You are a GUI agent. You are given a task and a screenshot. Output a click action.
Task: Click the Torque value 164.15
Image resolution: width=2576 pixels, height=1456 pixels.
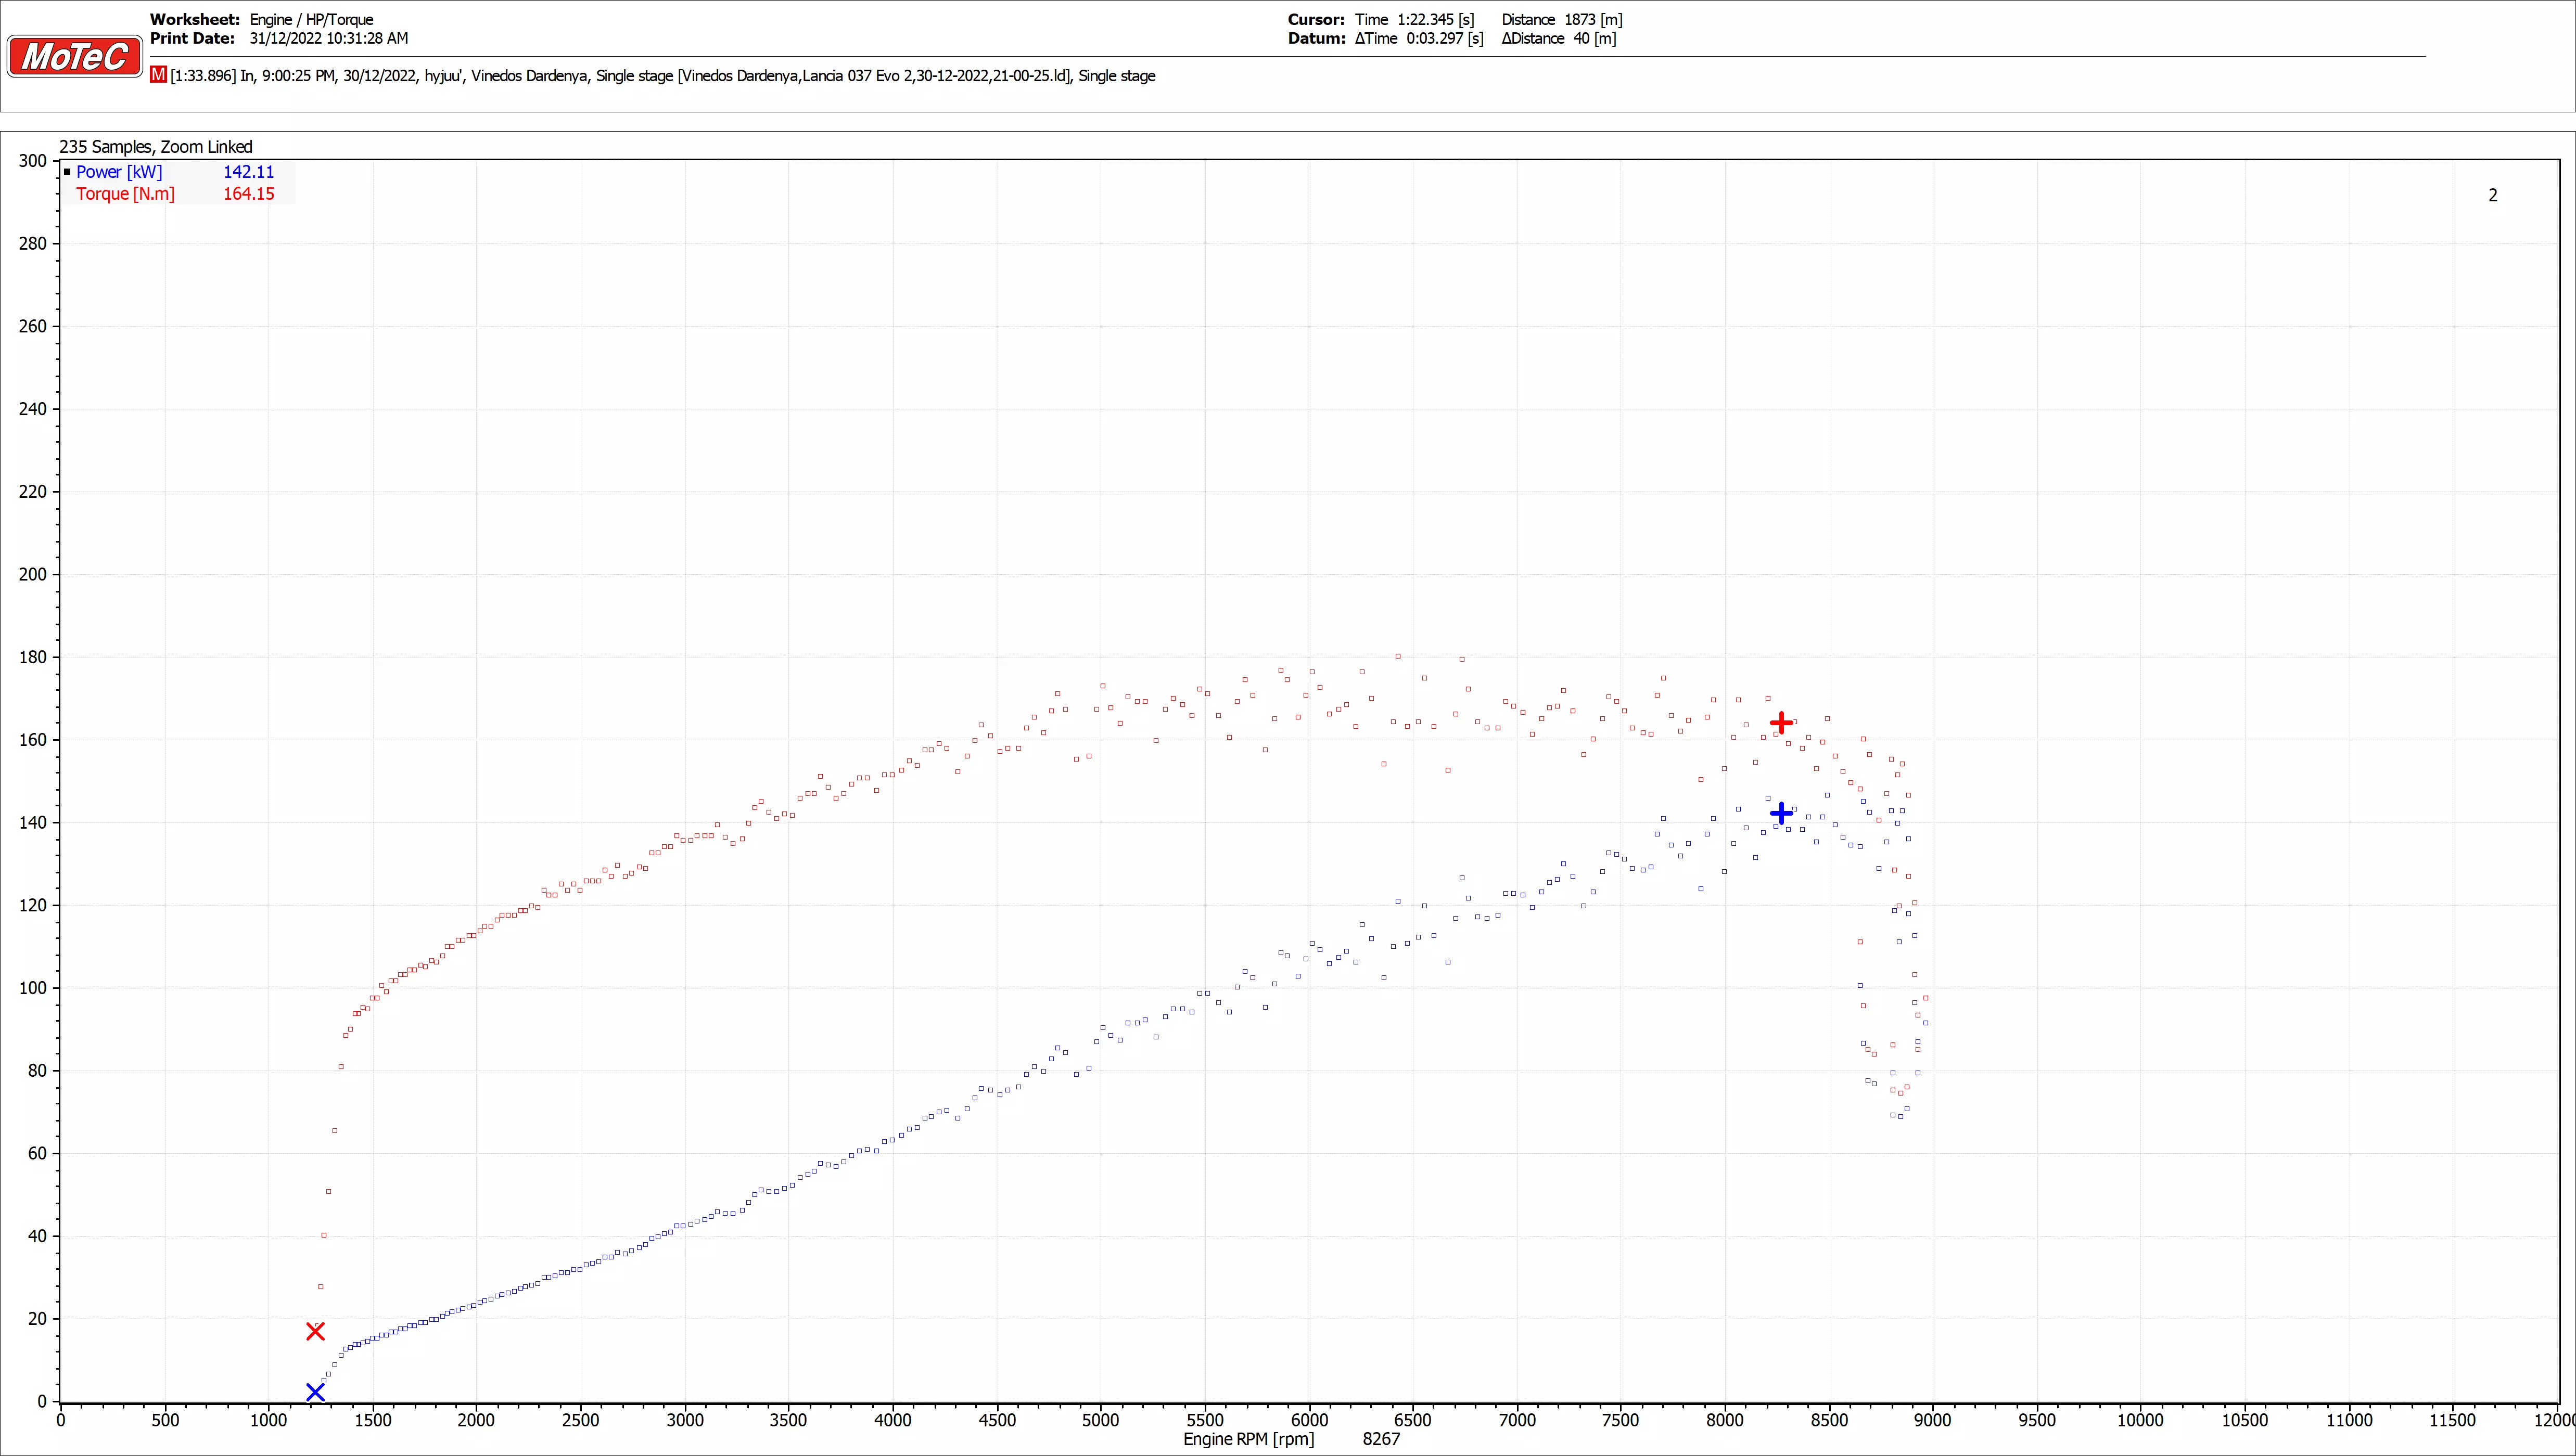click(248, 194)
